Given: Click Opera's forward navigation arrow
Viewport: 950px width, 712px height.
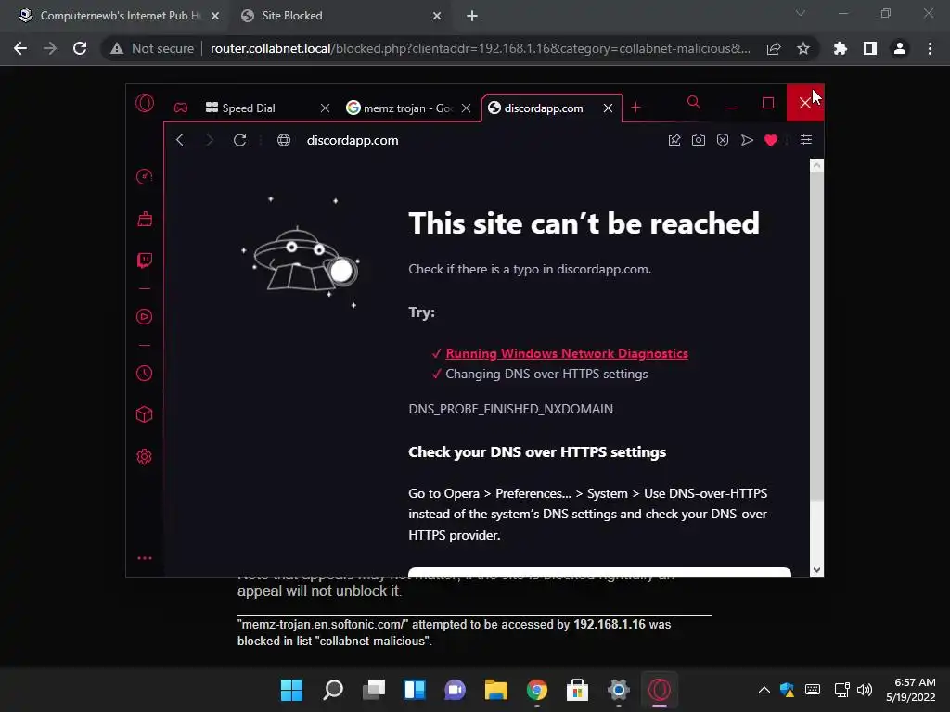Looking at the screenshot, I should (x=209, y=140).
